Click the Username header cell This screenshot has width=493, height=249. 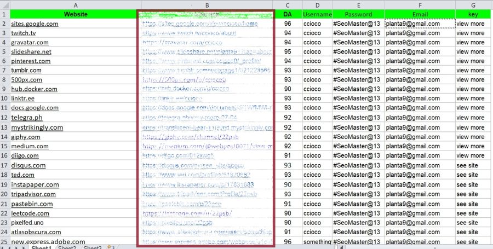317,14
